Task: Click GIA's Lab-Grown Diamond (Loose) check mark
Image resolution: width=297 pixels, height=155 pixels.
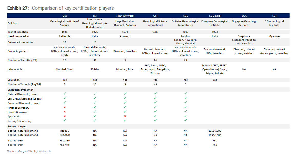Action: pos(65,98)
